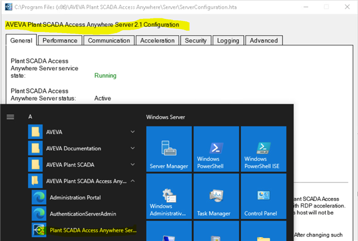
Task: Collapse the AVEVA Plant SCADA Access Anywhere chevron
Action: [x=133, y=181]
